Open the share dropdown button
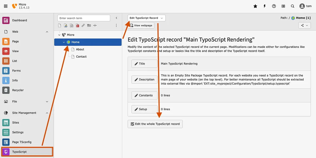Screen dimensions: 316x158 (304, 26)
